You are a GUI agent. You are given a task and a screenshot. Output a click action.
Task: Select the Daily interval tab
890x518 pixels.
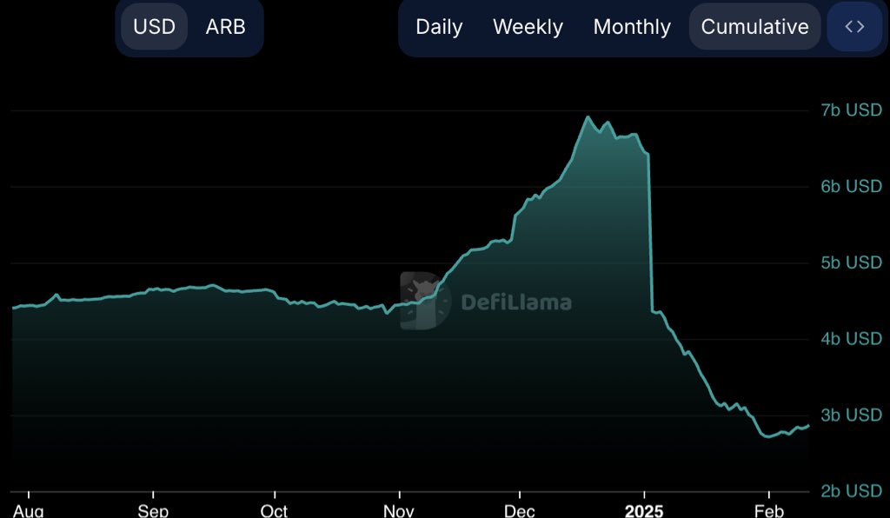(439, 27)
